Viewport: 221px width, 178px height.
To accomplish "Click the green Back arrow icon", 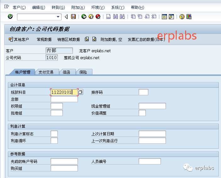I will click(84, 17).
